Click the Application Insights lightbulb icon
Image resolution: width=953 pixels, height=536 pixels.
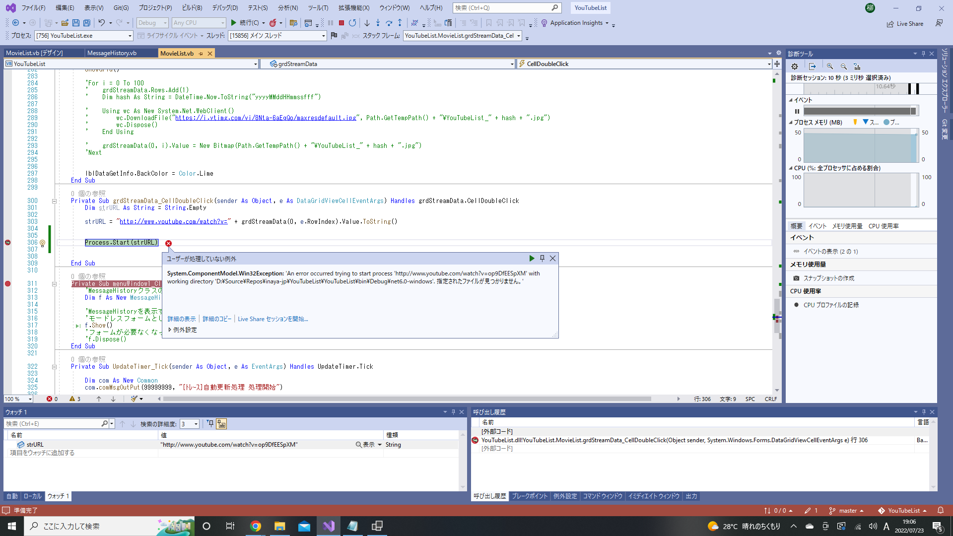point(544,23)
